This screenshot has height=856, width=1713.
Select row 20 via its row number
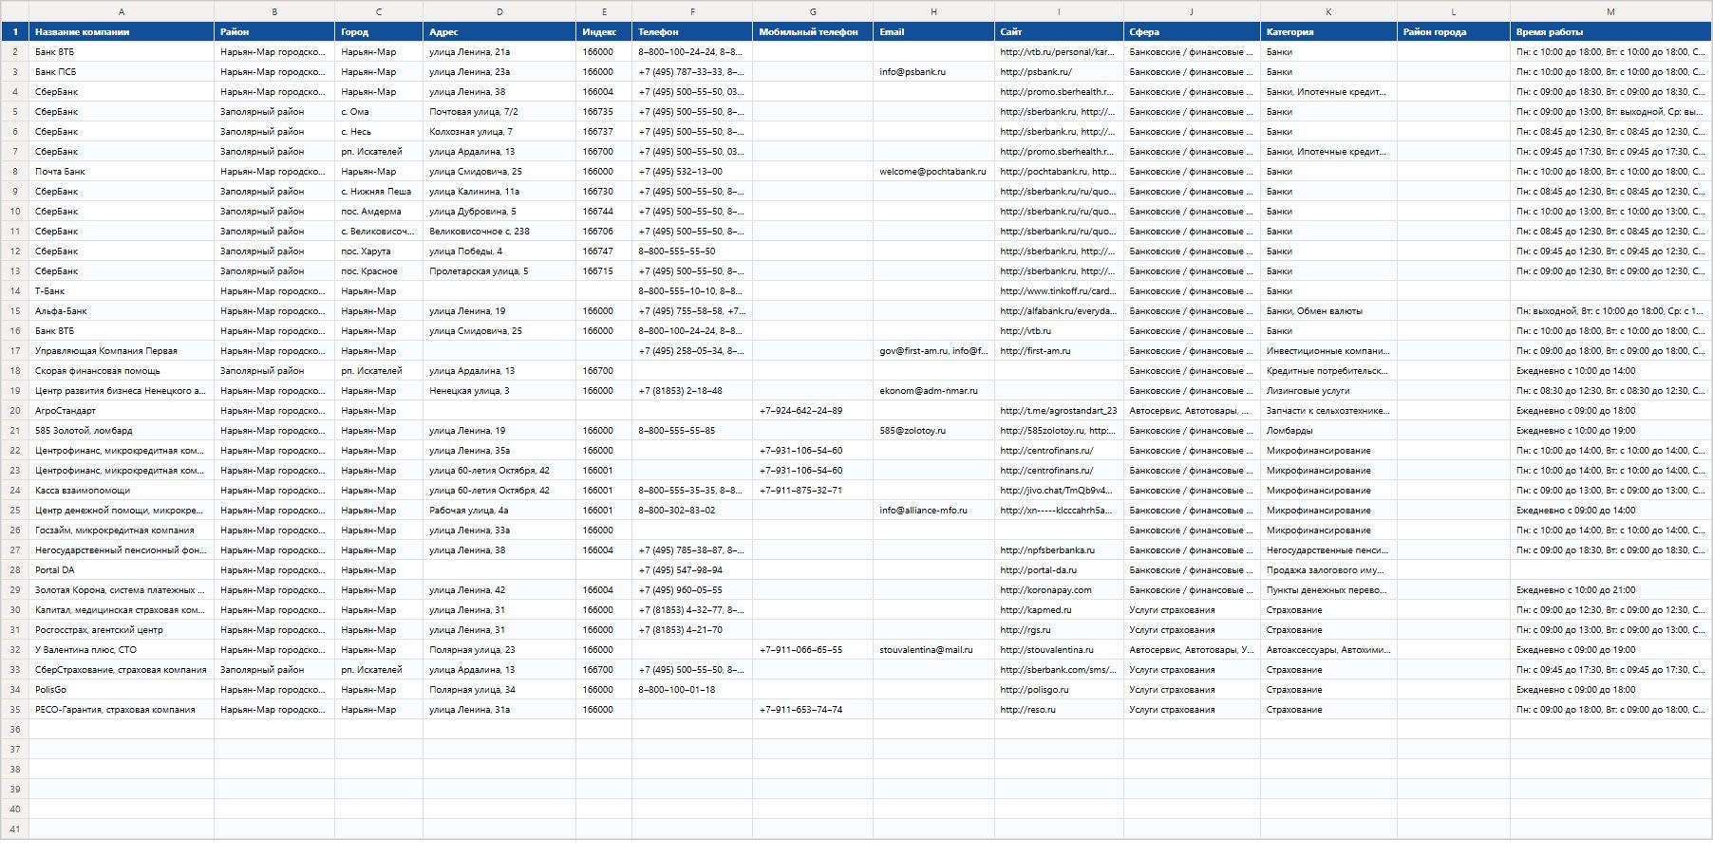click(x=14, y=411)
